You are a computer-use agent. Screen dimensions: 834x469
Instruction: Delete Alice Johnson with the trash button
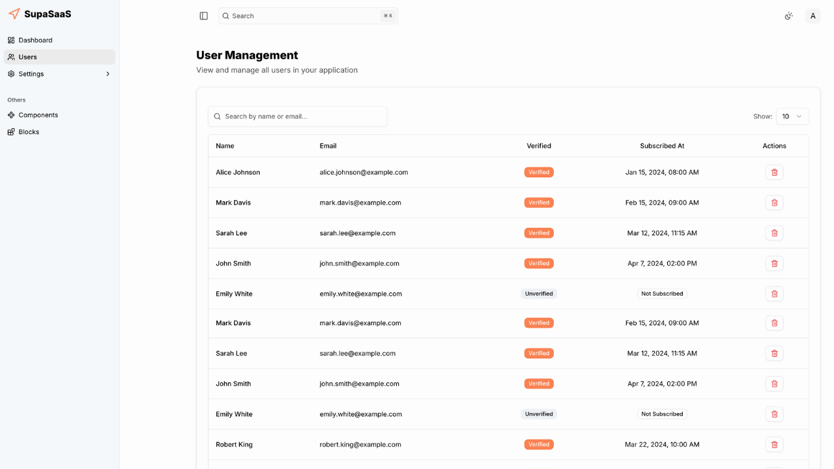point(774,172)
